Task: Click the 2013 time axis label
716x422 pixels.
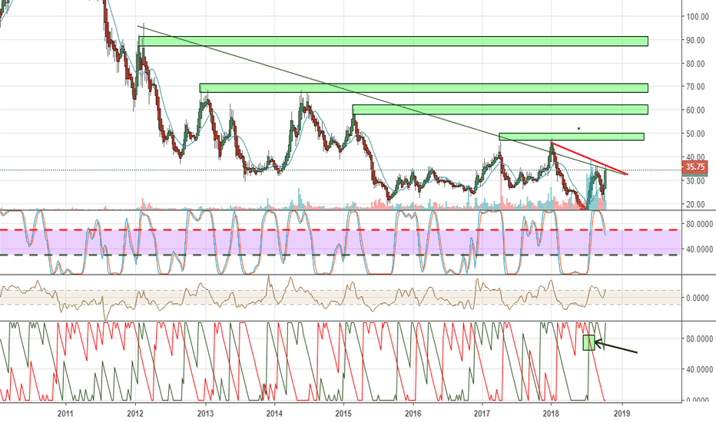Action: click(205, 414)
